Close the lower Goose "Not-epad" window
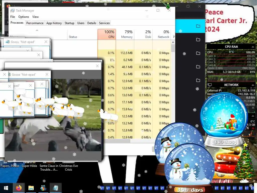 coord(47,74)
